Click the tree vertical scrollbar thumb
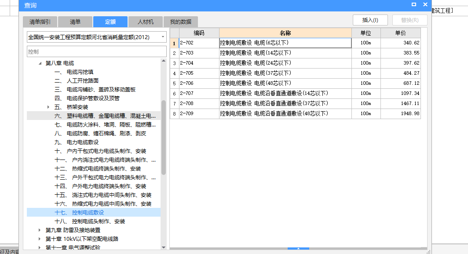The width and height of the screenshot is (468, 254). [164, 138]
